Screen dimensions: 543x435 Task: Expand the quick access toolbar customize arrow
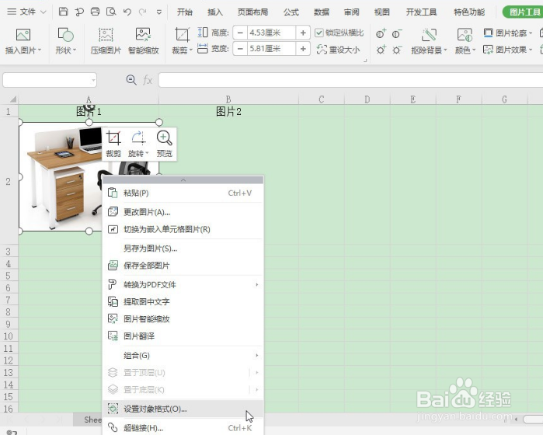(159, 12)
